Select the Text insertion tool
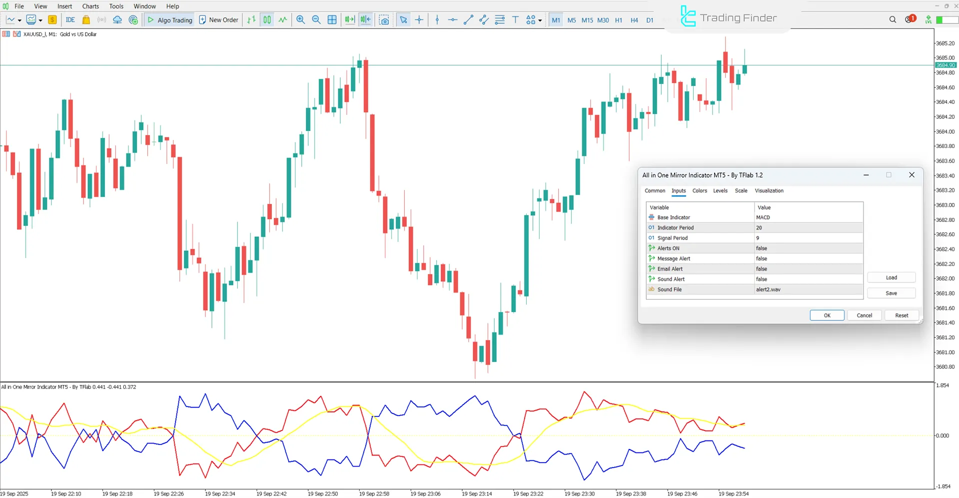The height and width of the screenshot is (498, 959). (515, 20)
